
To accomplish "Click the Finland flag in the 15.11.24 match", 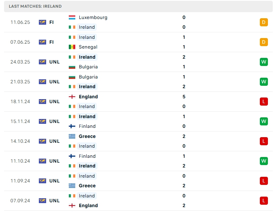I will pyautogui.click(x=72, y=126).
